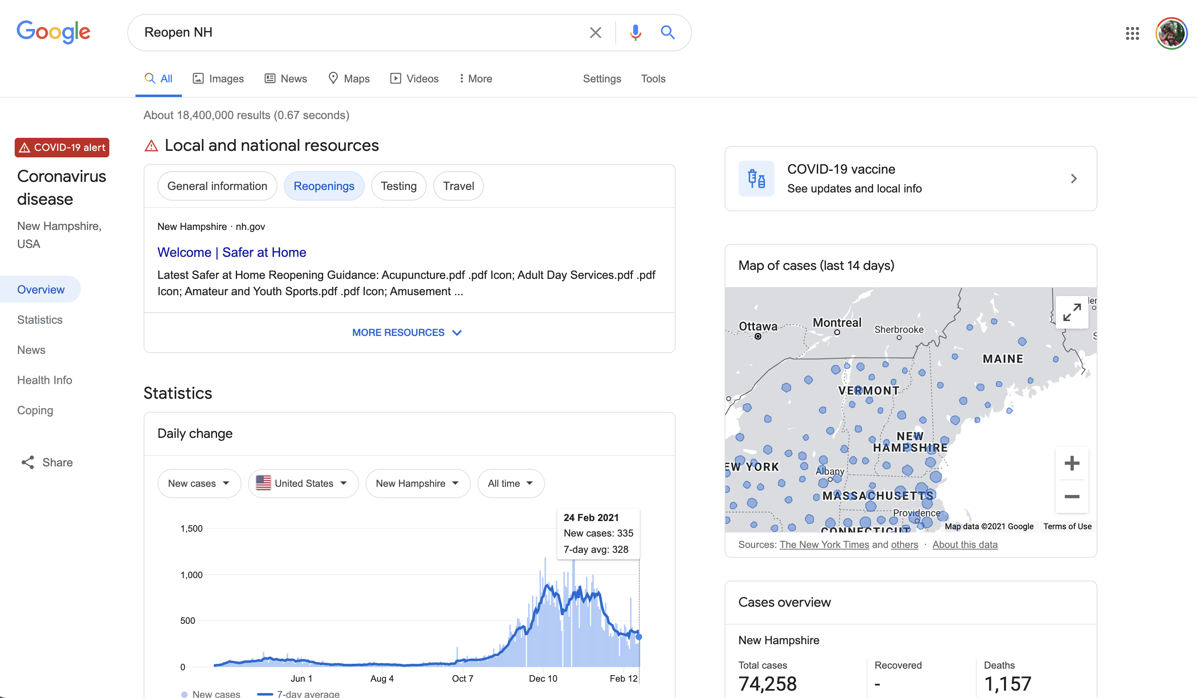
Task: Select the Reopenings chip
Action: [x=324, y=186]
